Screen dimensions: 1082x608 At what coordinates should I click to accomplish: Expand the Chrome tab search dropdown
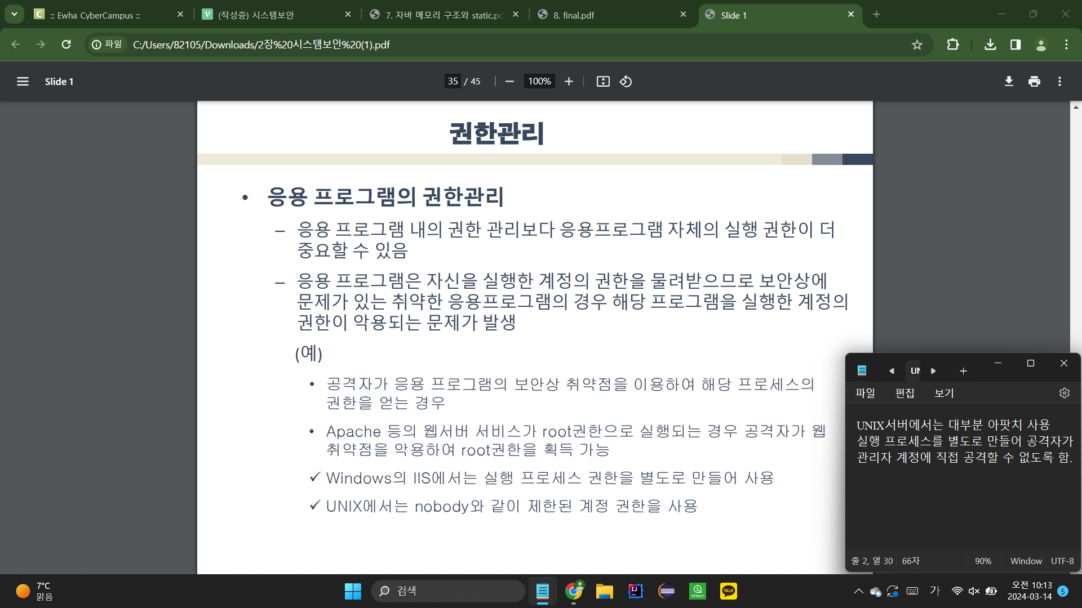14,14
